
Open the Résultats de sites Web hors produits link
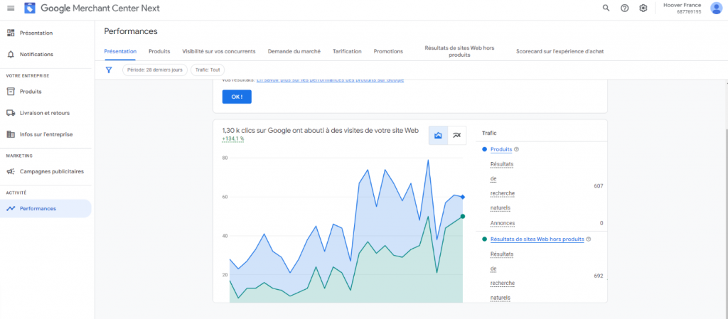coord(537,239)
